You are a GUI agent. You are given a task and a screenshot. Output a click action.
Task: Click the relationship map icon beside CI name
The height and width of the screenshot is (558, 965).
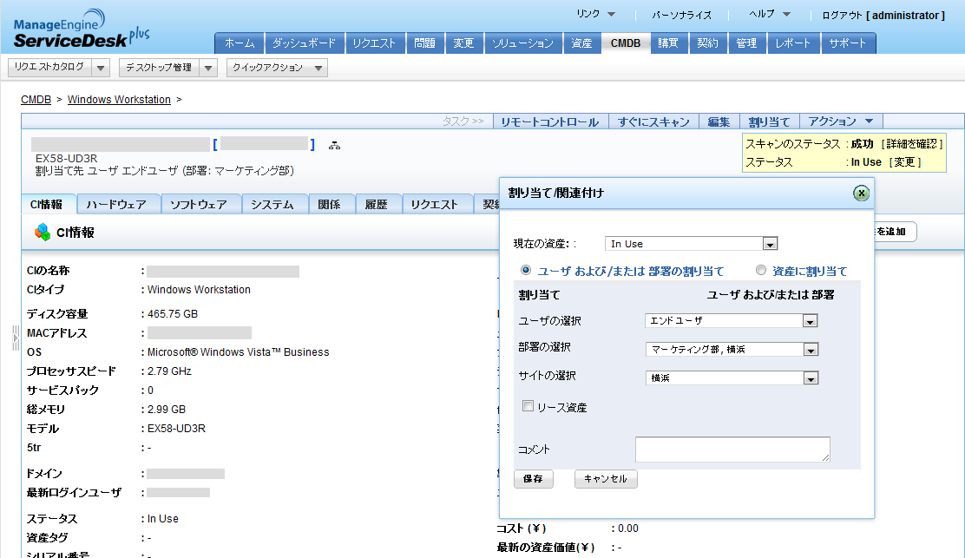pyautogui.click(x=334, y=146)
